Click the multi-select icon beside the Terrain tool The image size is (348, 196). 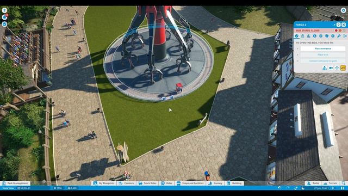[x=344, y=183]
